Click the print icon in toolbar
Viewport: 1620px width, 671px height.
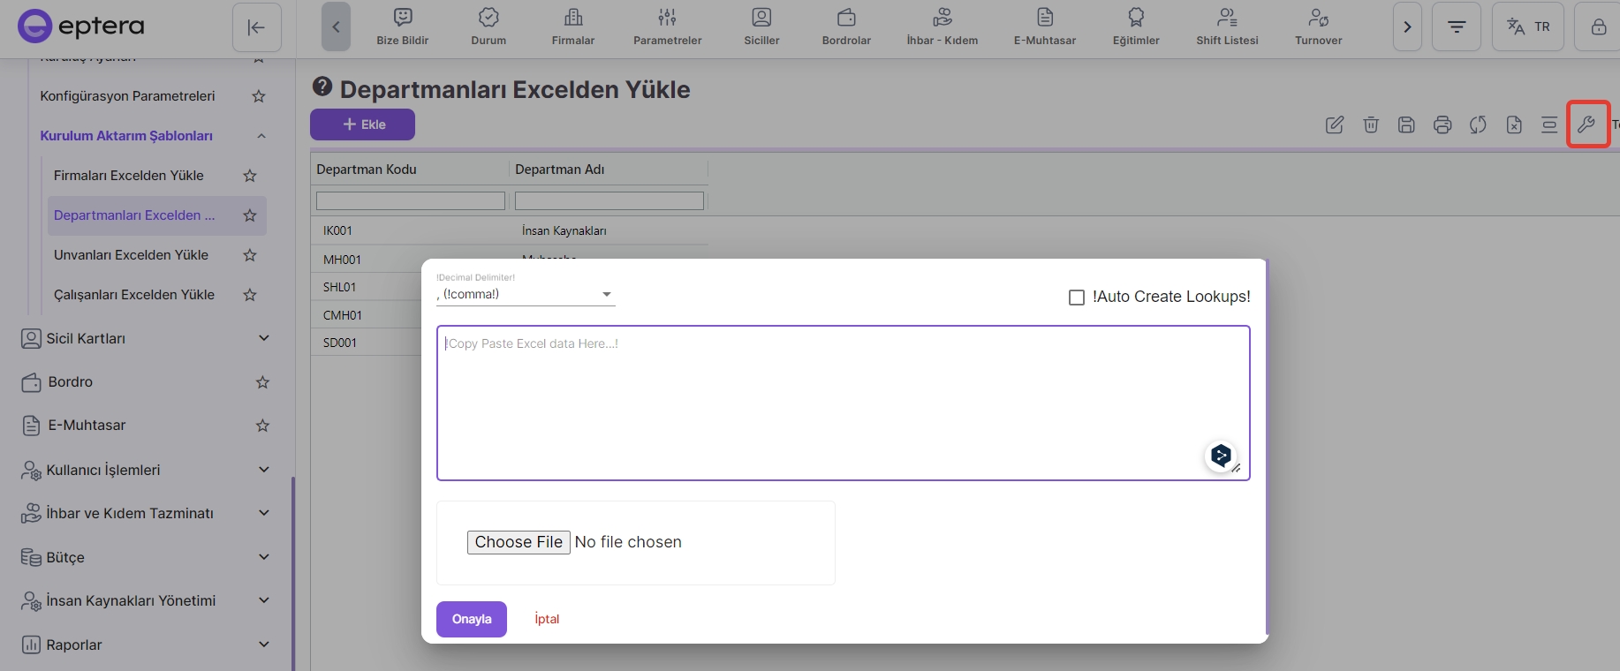pyautogui.click(x=1442, y=125)
